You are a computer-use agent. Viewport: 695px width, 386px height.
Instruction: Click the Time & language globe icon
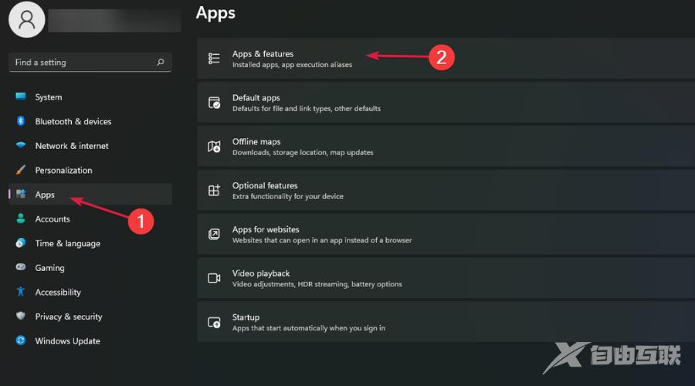20,243
